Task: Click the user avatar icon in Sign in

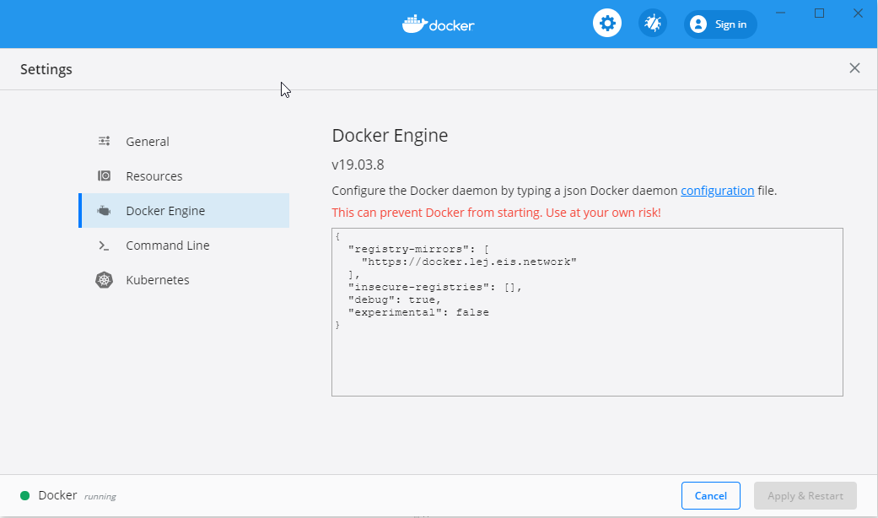Action: pyautogui.click(x=698, y=24)
